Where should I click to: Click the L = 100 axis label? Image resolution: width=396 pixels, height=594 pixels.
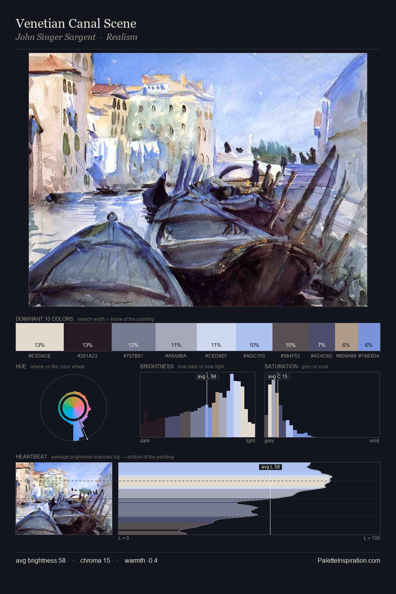pyautogui.click(x=372, y=538)
